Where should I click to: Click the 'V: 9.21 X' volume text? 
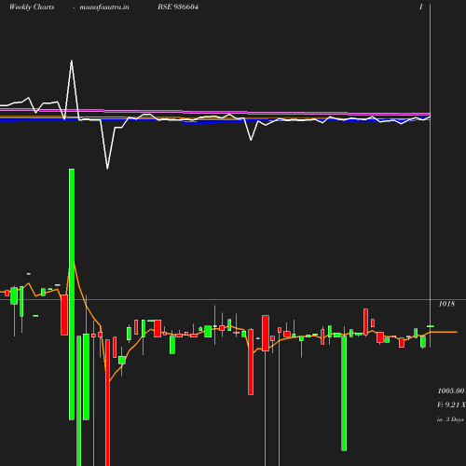tap(451, 404)
